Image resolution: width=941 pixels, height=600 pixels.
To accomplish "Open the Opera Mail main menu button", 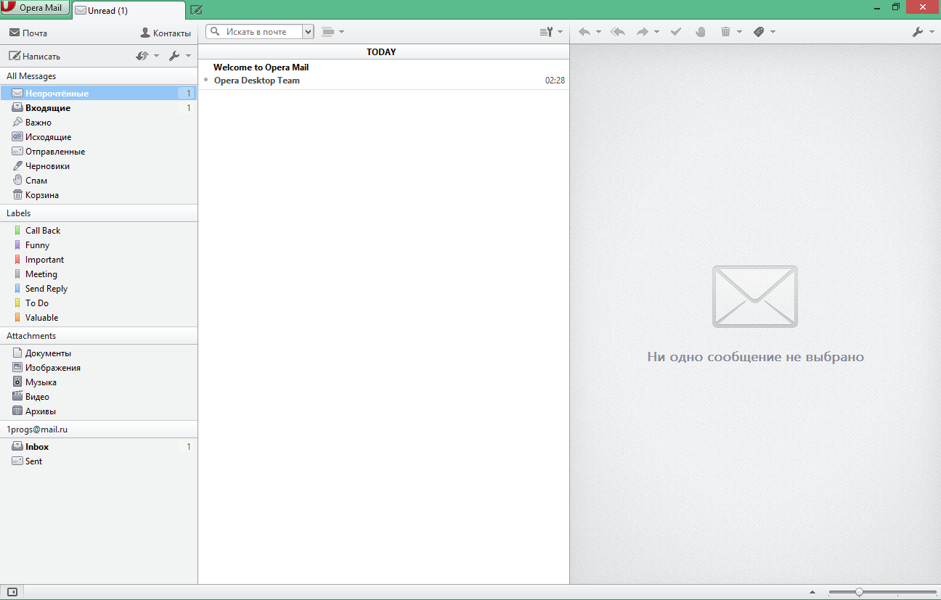I will [35, 8].
